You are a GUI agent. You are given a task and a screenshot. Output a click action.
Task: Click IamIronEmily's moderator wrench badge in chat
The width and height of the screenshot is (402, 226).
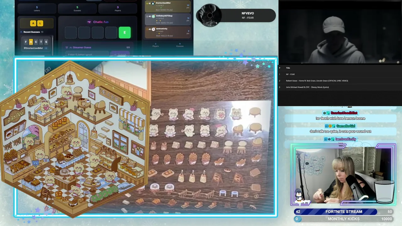(x=326, y=139)
